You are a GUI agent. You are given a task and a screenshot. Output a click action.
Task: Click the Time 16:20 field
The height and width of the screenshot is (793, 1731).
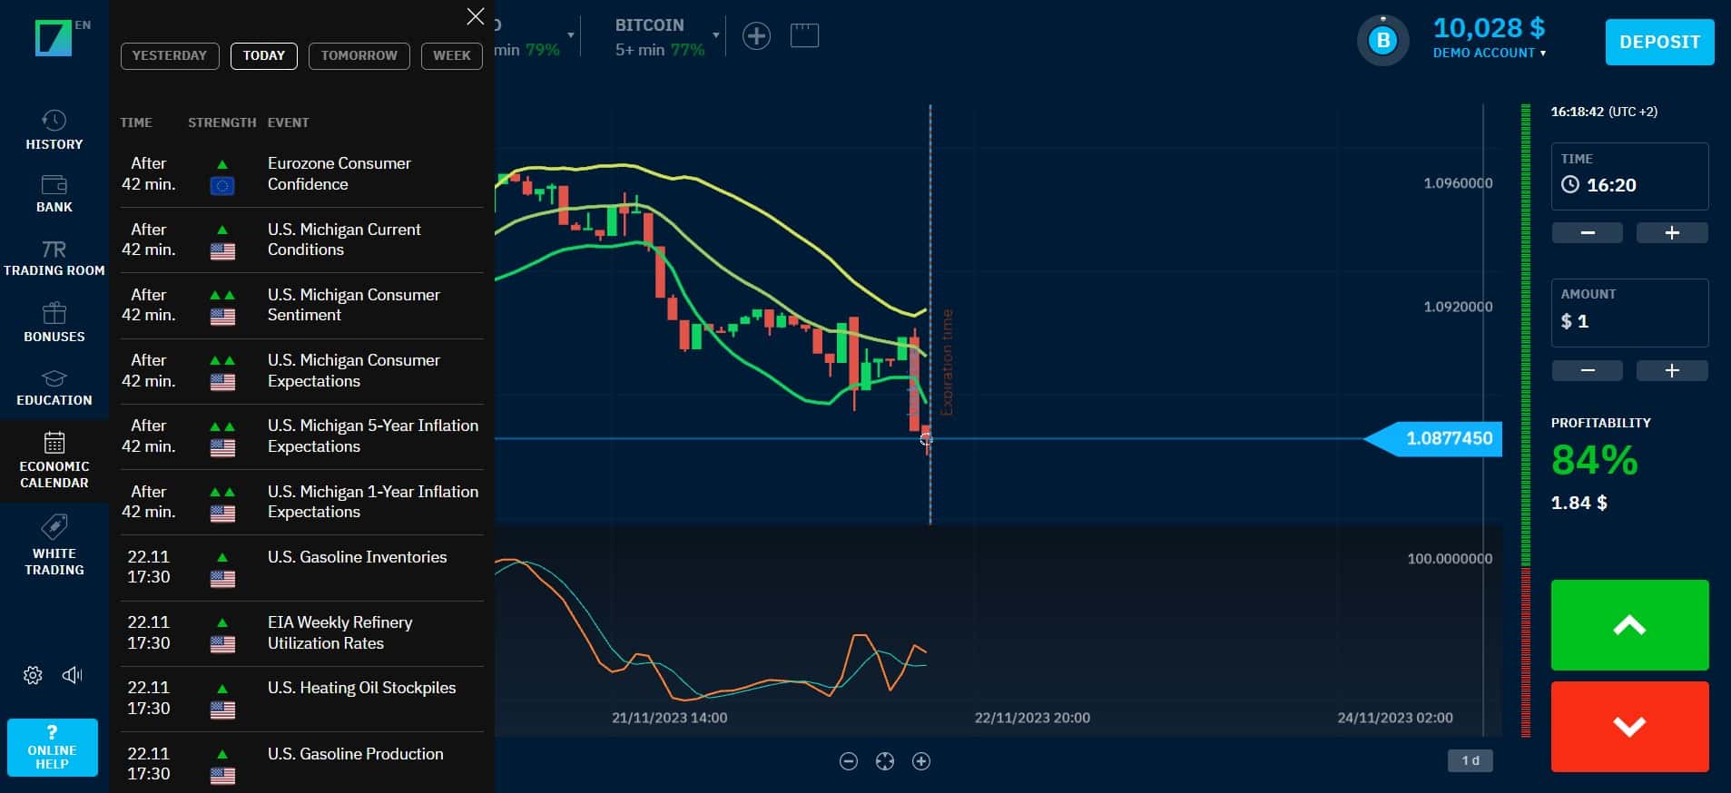1629,176
